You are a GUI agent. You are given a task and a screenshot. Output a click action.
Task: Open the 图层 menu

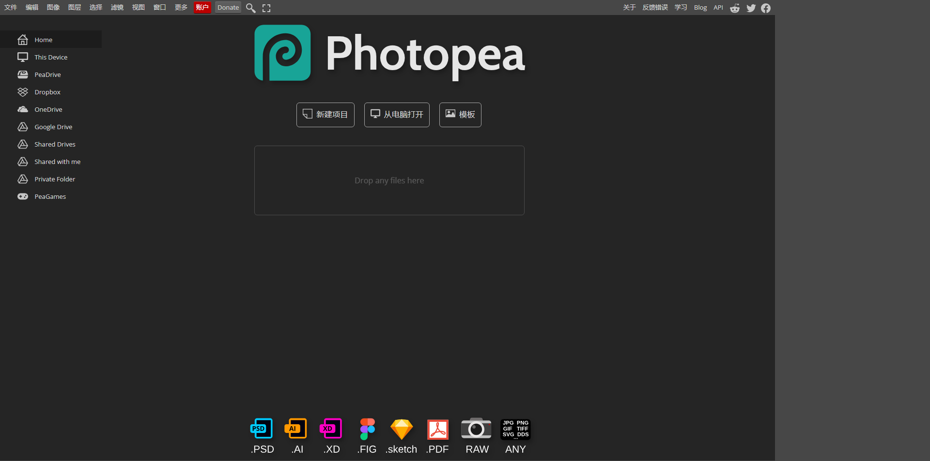point(75,7)
